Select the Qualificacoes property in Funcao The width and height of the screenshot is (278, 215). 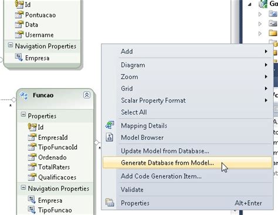(x=57, y=177)
